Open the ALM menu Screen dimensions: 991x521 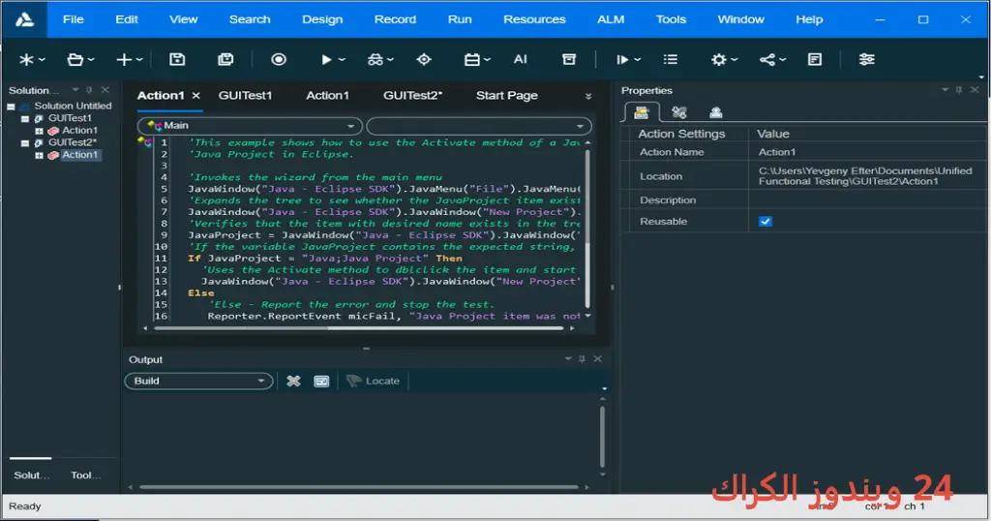coord(611,19)
